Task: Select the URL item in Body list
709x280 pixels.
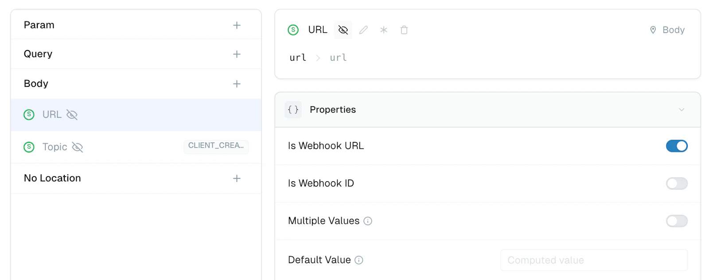Action: tap(136, 115)
